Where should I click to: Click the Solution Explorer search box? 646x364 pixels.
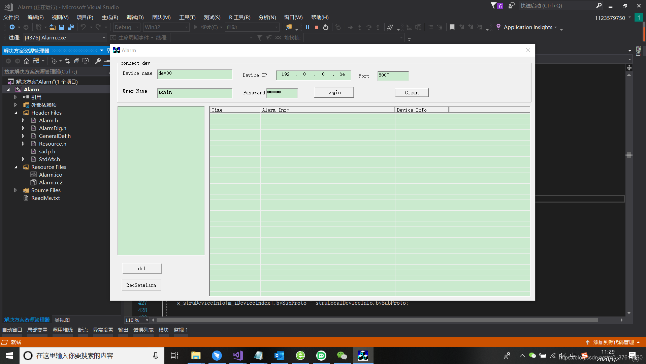pyautogui.click(x=56, y=72)
